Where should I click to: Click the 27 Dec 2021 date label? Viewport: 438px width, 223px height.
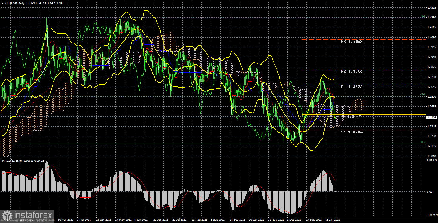click(x=314, y=219)
